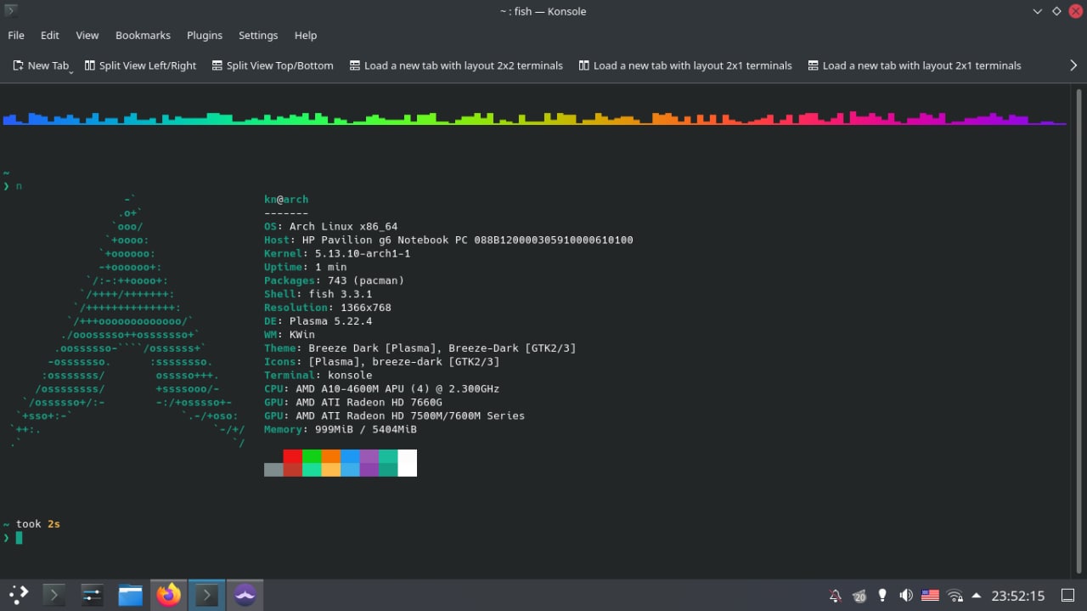Click the terminal vertical scrollbar
The height and width of the screenshot is (611, 1087).
[1079, 331]
